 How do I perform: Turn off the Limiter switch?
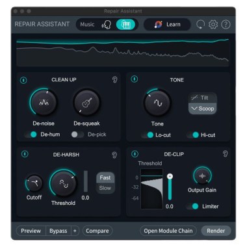(192, 206)
